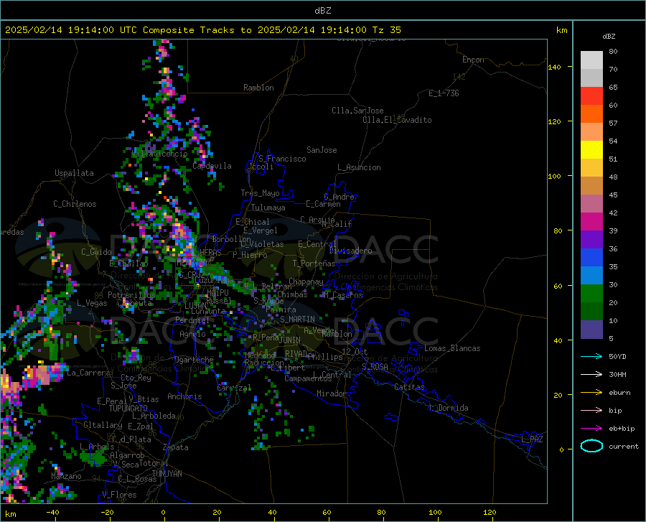646x522 pixels.
Task: Click the TUPUNGATO label
Action: point(128,409)
